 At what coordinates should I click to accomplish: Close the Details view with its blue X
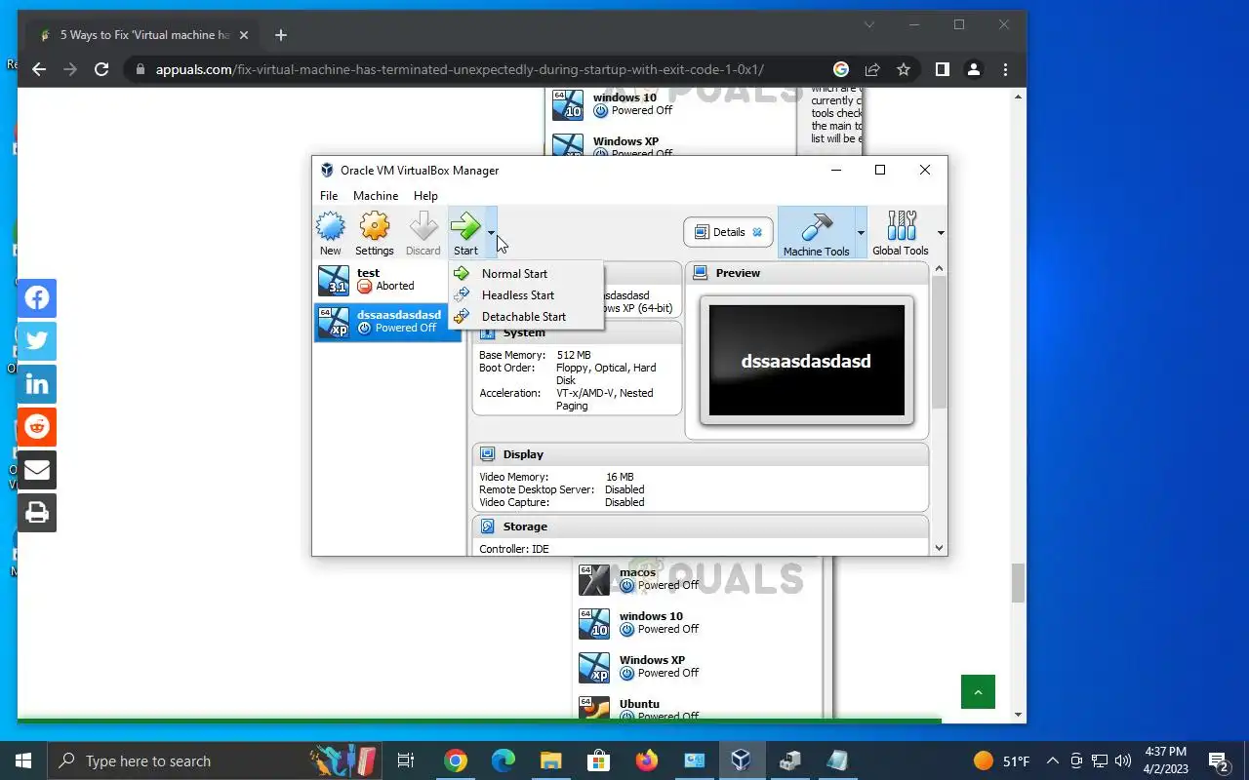coord(757,232)
